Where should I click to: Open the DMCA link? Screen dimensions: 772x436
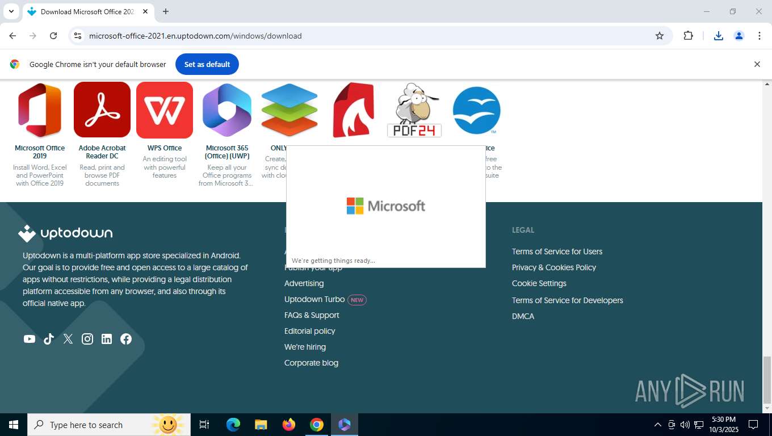523,316
